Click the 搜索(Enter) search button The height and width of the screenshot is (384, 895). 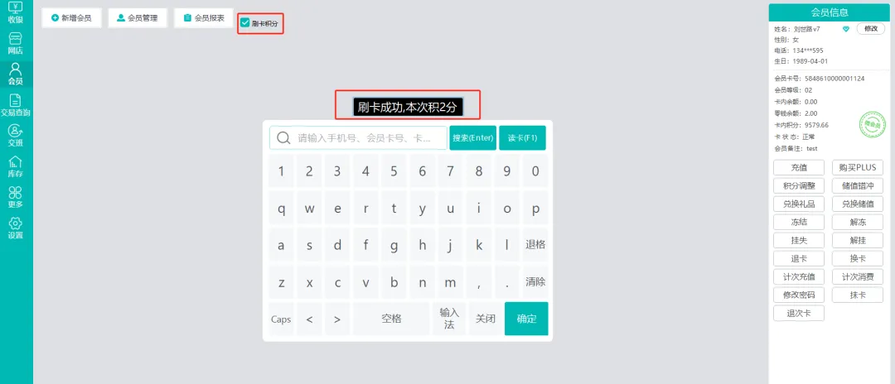[x=472, y=137]
